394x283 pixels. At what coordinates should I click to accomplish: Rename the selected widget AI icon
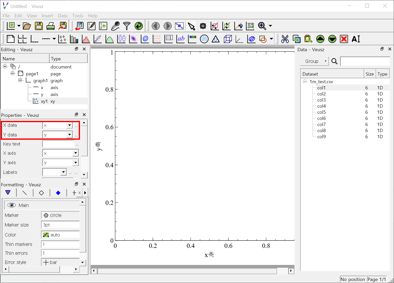[x=356, y=39]
